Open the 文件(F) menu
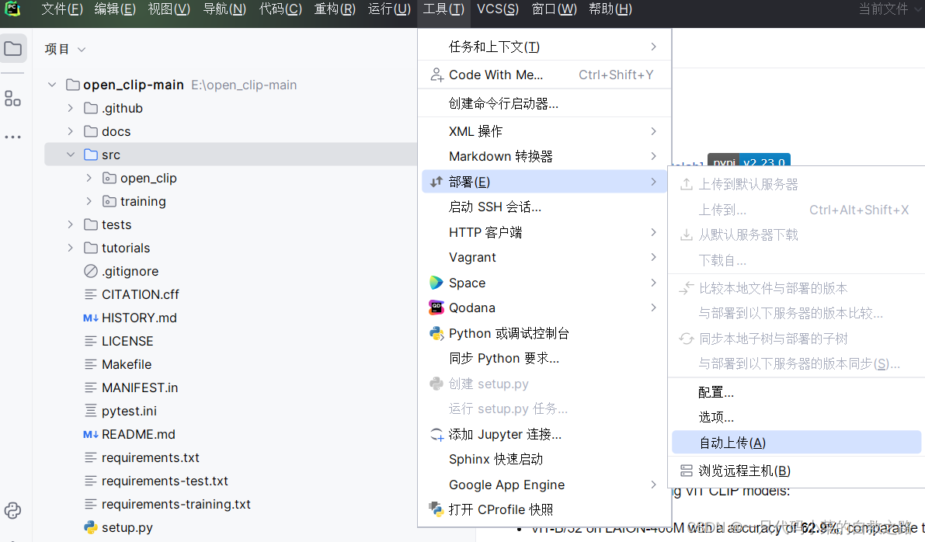The image size is (925, 542). pos(62,9)
